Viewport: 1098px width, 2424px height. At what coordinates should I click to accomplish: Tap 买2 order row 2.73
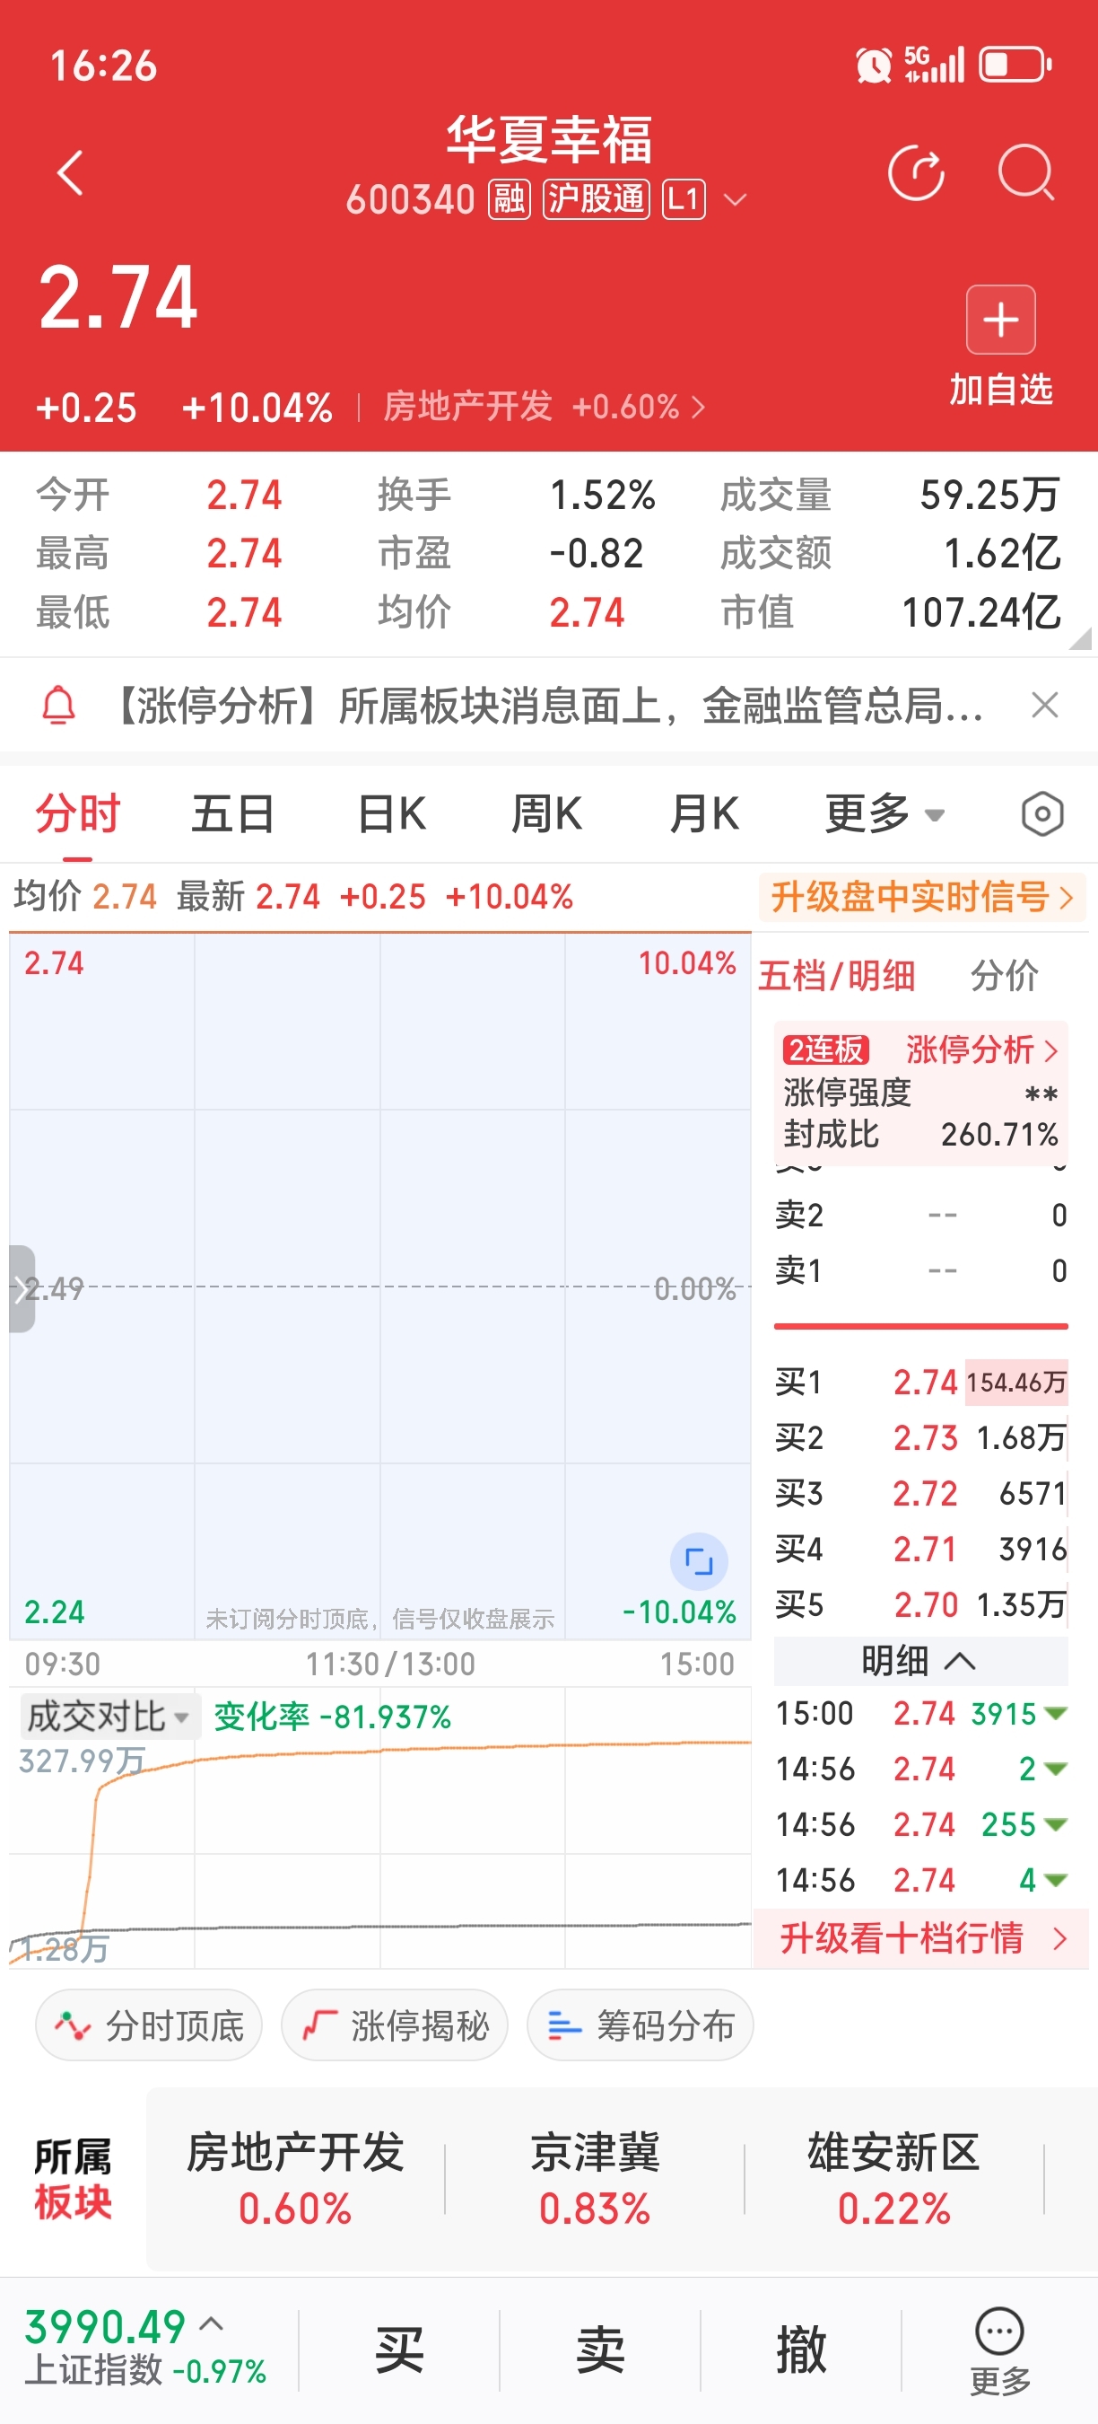pos(920,1438)
